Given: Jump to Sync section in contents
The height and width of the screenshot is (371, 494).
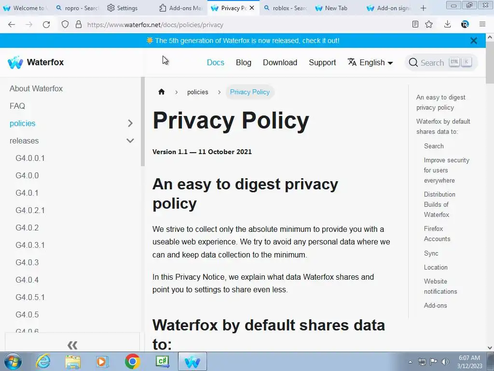Looking at the screenshot, I should pyautogui.click(x=431, y=253).
